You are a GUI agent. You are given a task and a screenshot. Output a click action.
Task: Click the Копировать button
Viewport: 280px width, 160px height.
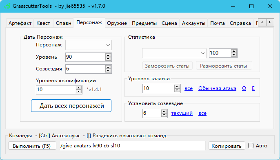(x=227, y=146)
